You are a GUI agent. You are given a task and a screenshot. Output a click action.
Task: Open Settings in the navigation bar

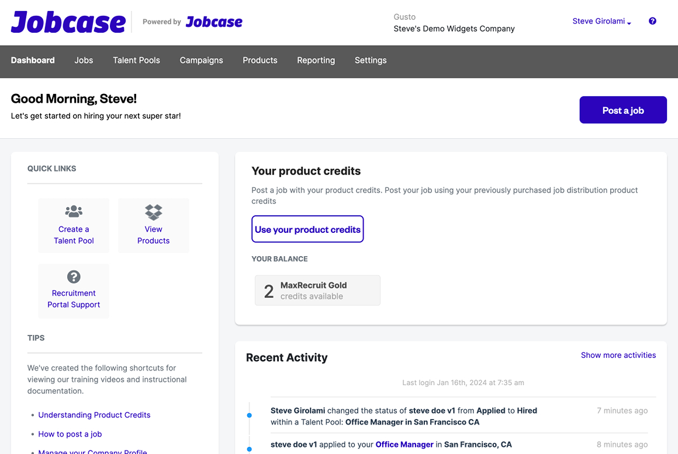[371, 61]
